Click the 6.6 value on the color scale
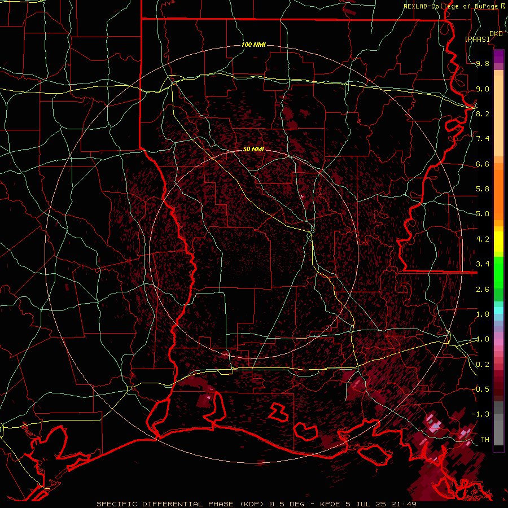The image size is (508, 508). click(x=483, y=164)
